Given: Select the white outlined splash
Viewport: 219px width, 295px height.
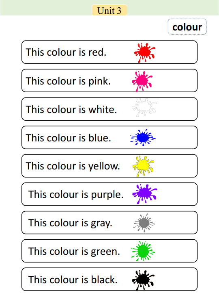Looking at the screenshot, I should [x=144, y=107].
